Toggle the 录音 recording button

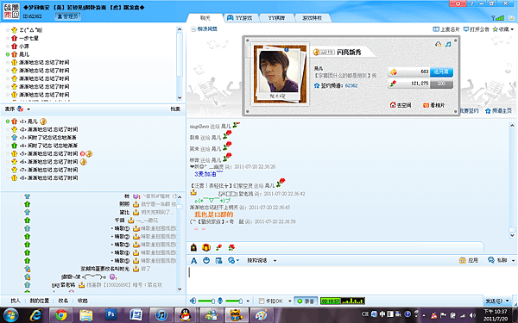pyautogui.click(x=306, y=301)
